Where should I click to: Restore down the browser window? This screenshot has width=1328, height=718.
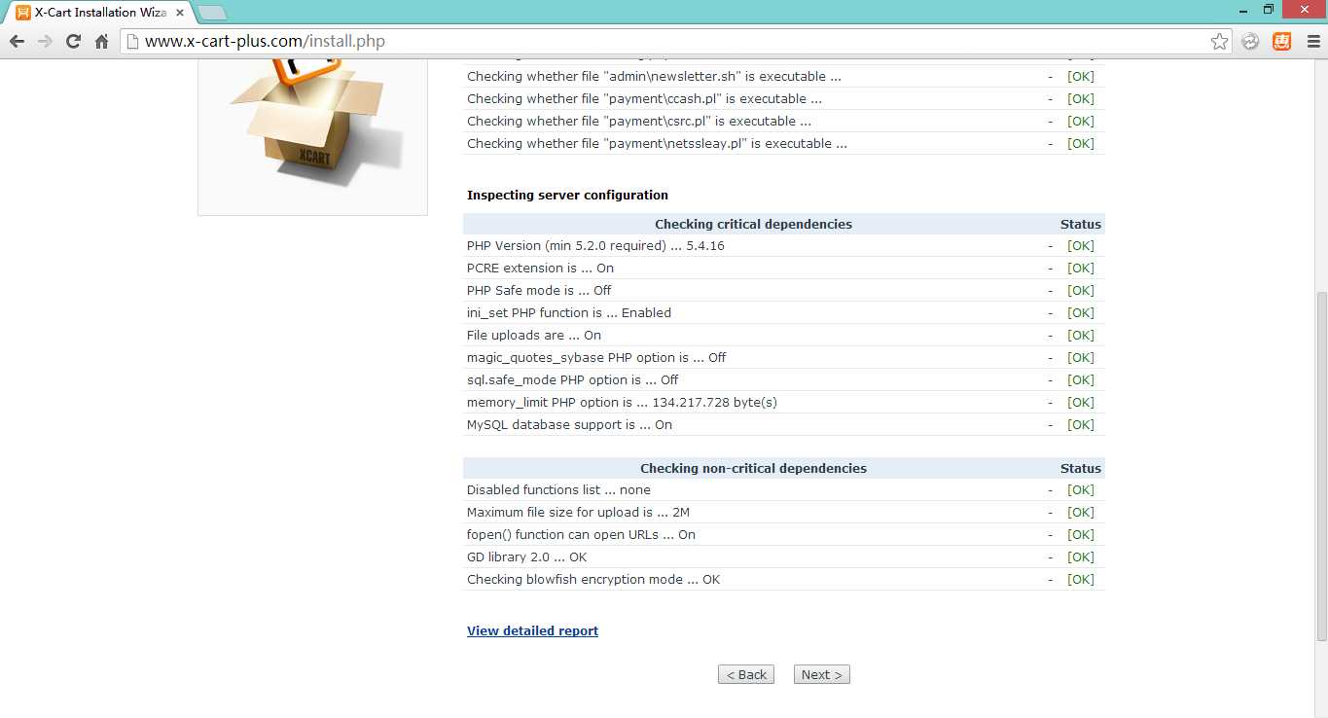(x=1269, y=9)
